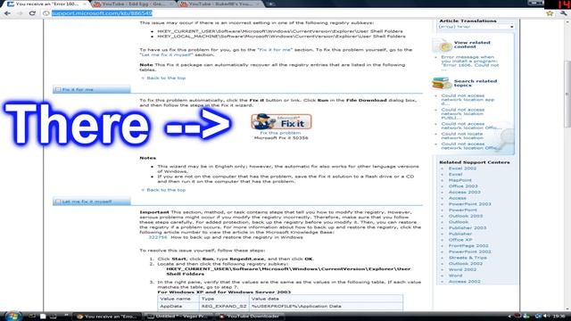This screenshot has height=321, width=571.
Task: Click 'Back to the top' above Fix it for me
Action: (166, 78)
